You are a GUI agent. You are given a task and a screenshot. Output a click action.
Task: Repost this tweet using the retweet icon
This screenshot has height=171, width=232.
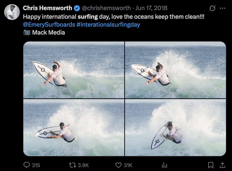(73, 165)
